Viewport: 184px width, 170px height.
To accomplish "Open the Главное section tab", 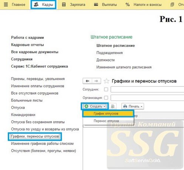I will pos(18,4).
